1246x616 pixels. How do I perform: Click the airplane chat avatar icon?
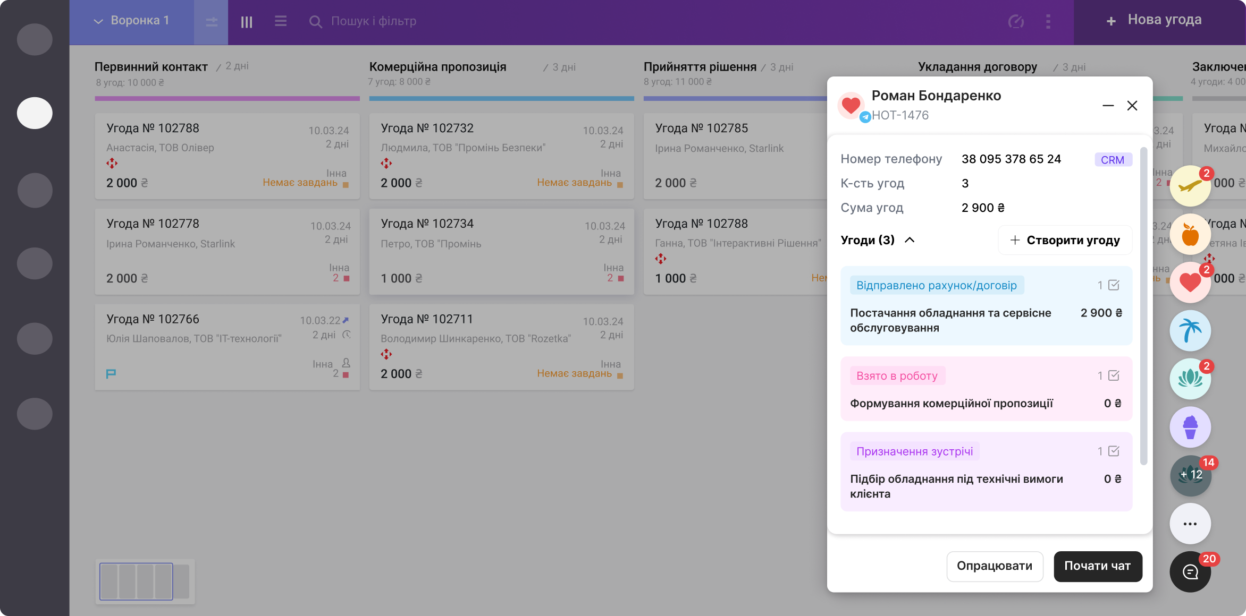pos(1190,186)
